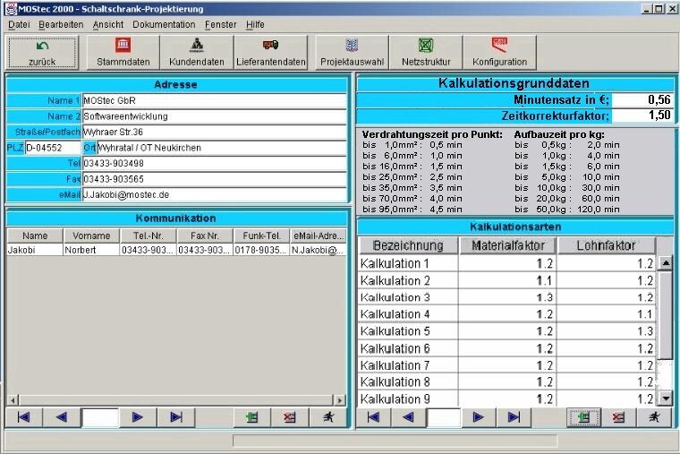Open Stammdaten from the toolbar
The width and height of the screenshot is (680, 454).
pyautogui.click(x=123, y=52)
